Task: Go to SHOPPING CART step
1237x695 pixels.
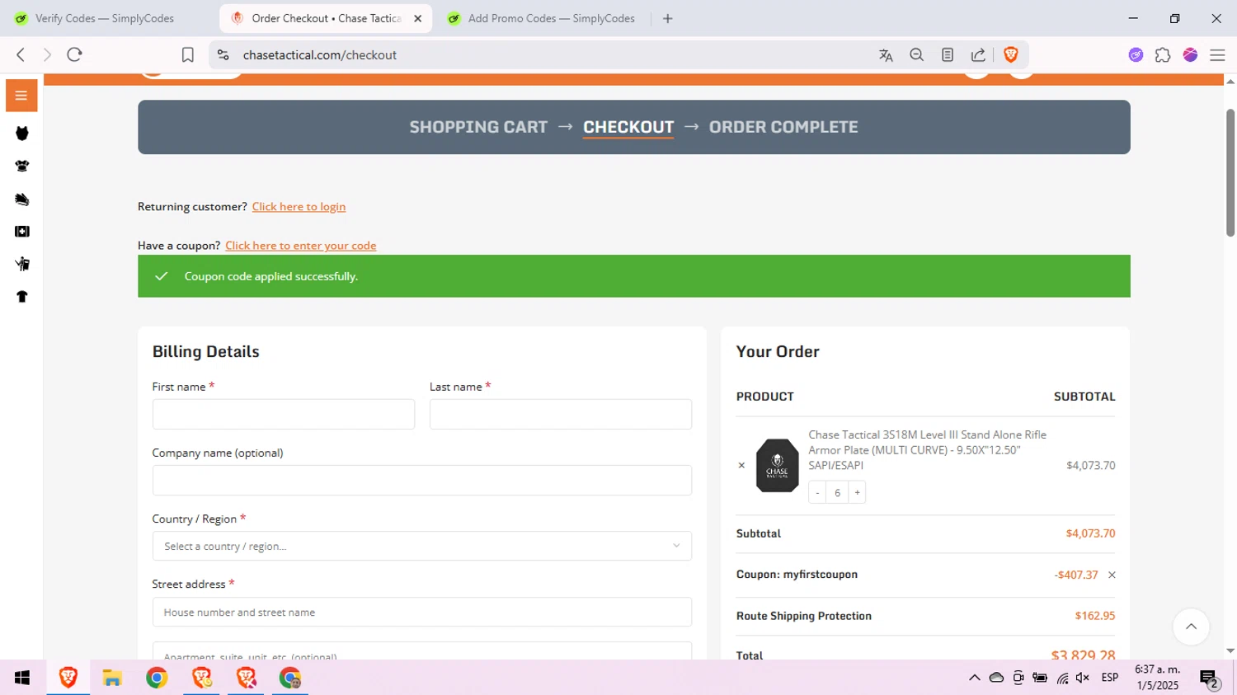Action: tap(478, 127)
